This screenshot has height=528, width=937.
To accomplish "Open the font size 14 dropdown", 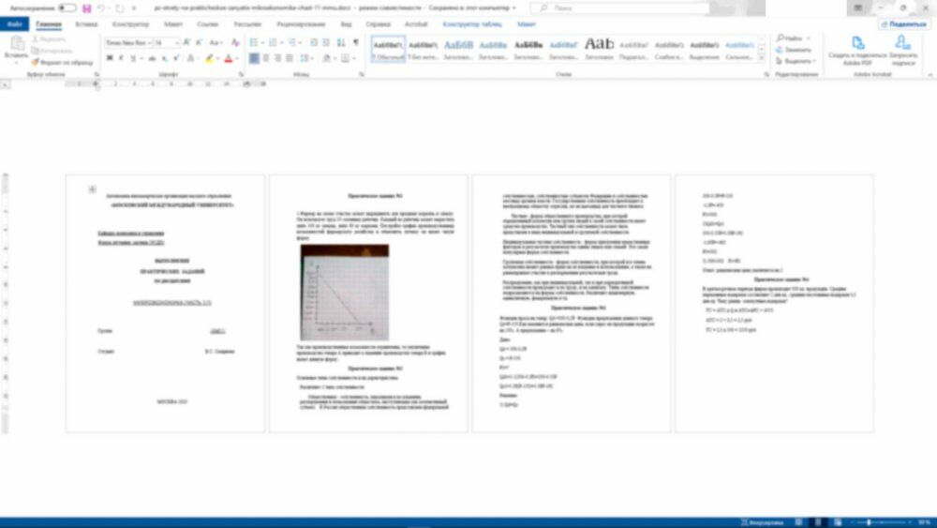I will pyautogui.click(x=177, y=43).
